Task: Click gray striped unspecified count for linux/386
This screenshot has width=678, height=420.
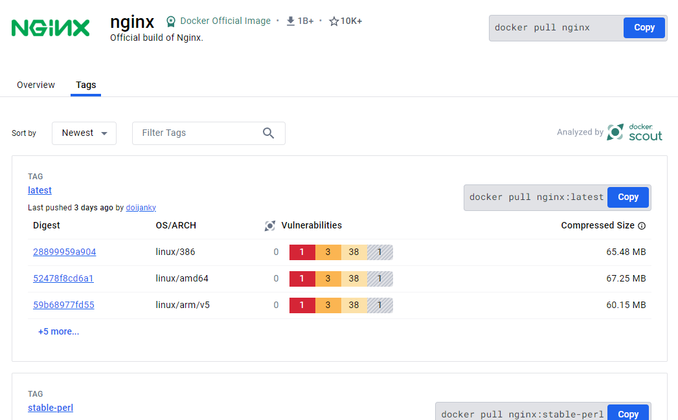Action: click(380, 252)
